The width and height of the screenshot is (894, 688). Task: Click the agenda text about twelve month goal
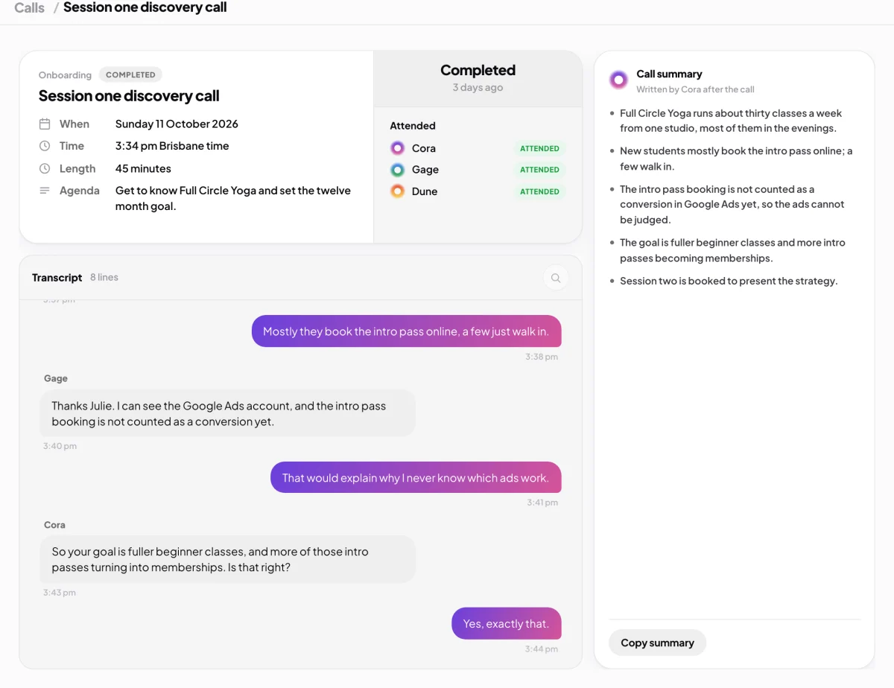point(233,198)
